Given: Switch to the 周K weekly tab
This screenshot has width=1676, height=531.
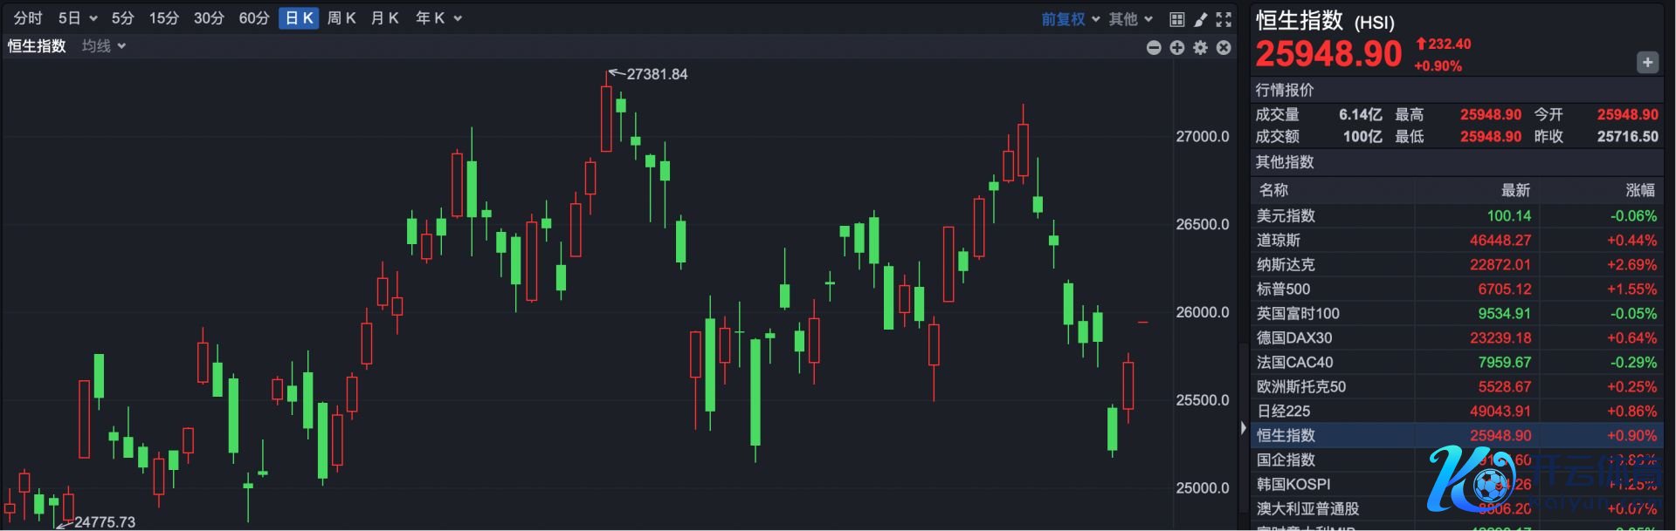Looking at the screenshot, I should pos(341,18).
